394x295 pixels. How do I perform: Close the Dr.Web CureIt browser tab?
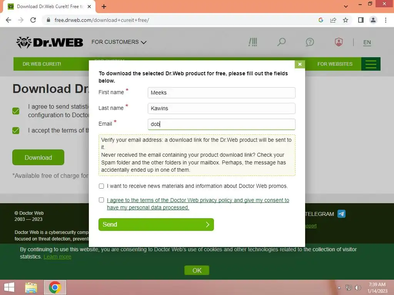[89, 7]
